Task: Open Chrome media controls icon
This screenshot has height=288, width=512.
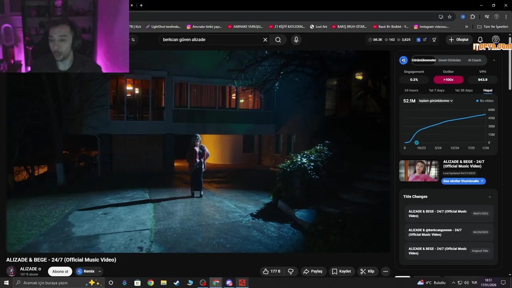Action: 487,17
